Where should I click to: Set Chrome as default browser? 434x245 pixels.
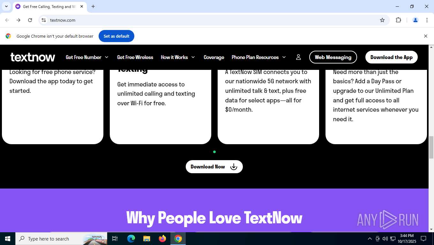(116, 36)
